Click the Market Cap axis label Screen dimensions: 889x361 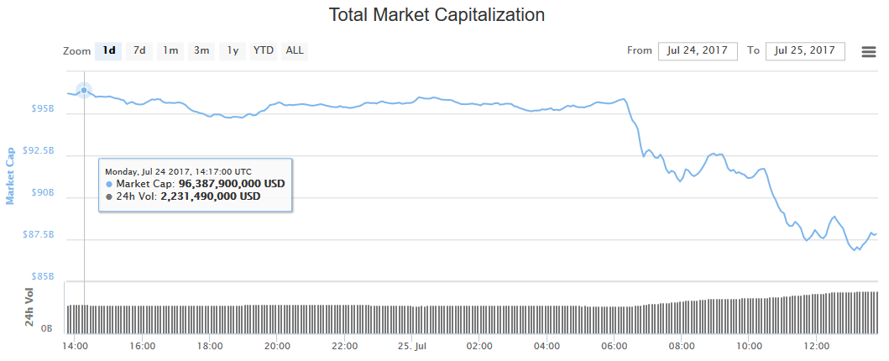11,176
